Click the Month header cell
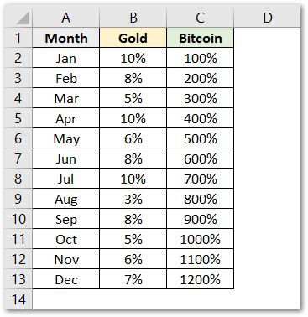 [x=66, y=38]
